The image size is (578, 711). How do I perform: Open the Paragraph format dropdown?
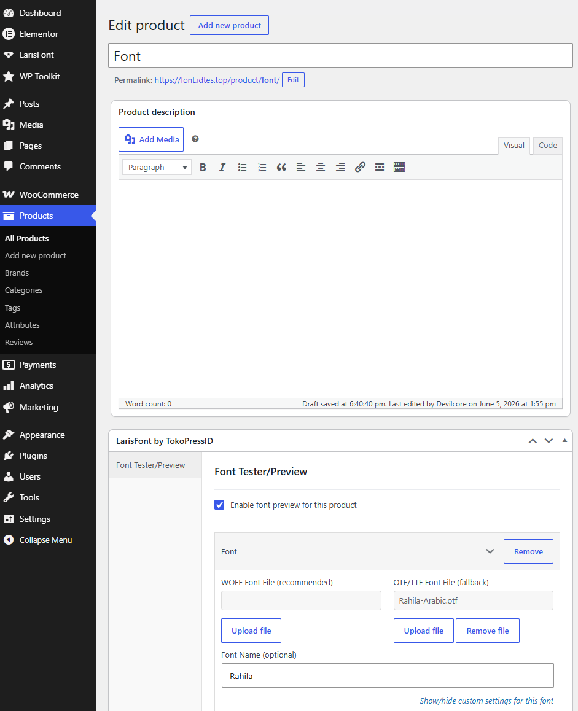[x=157, y=168]
